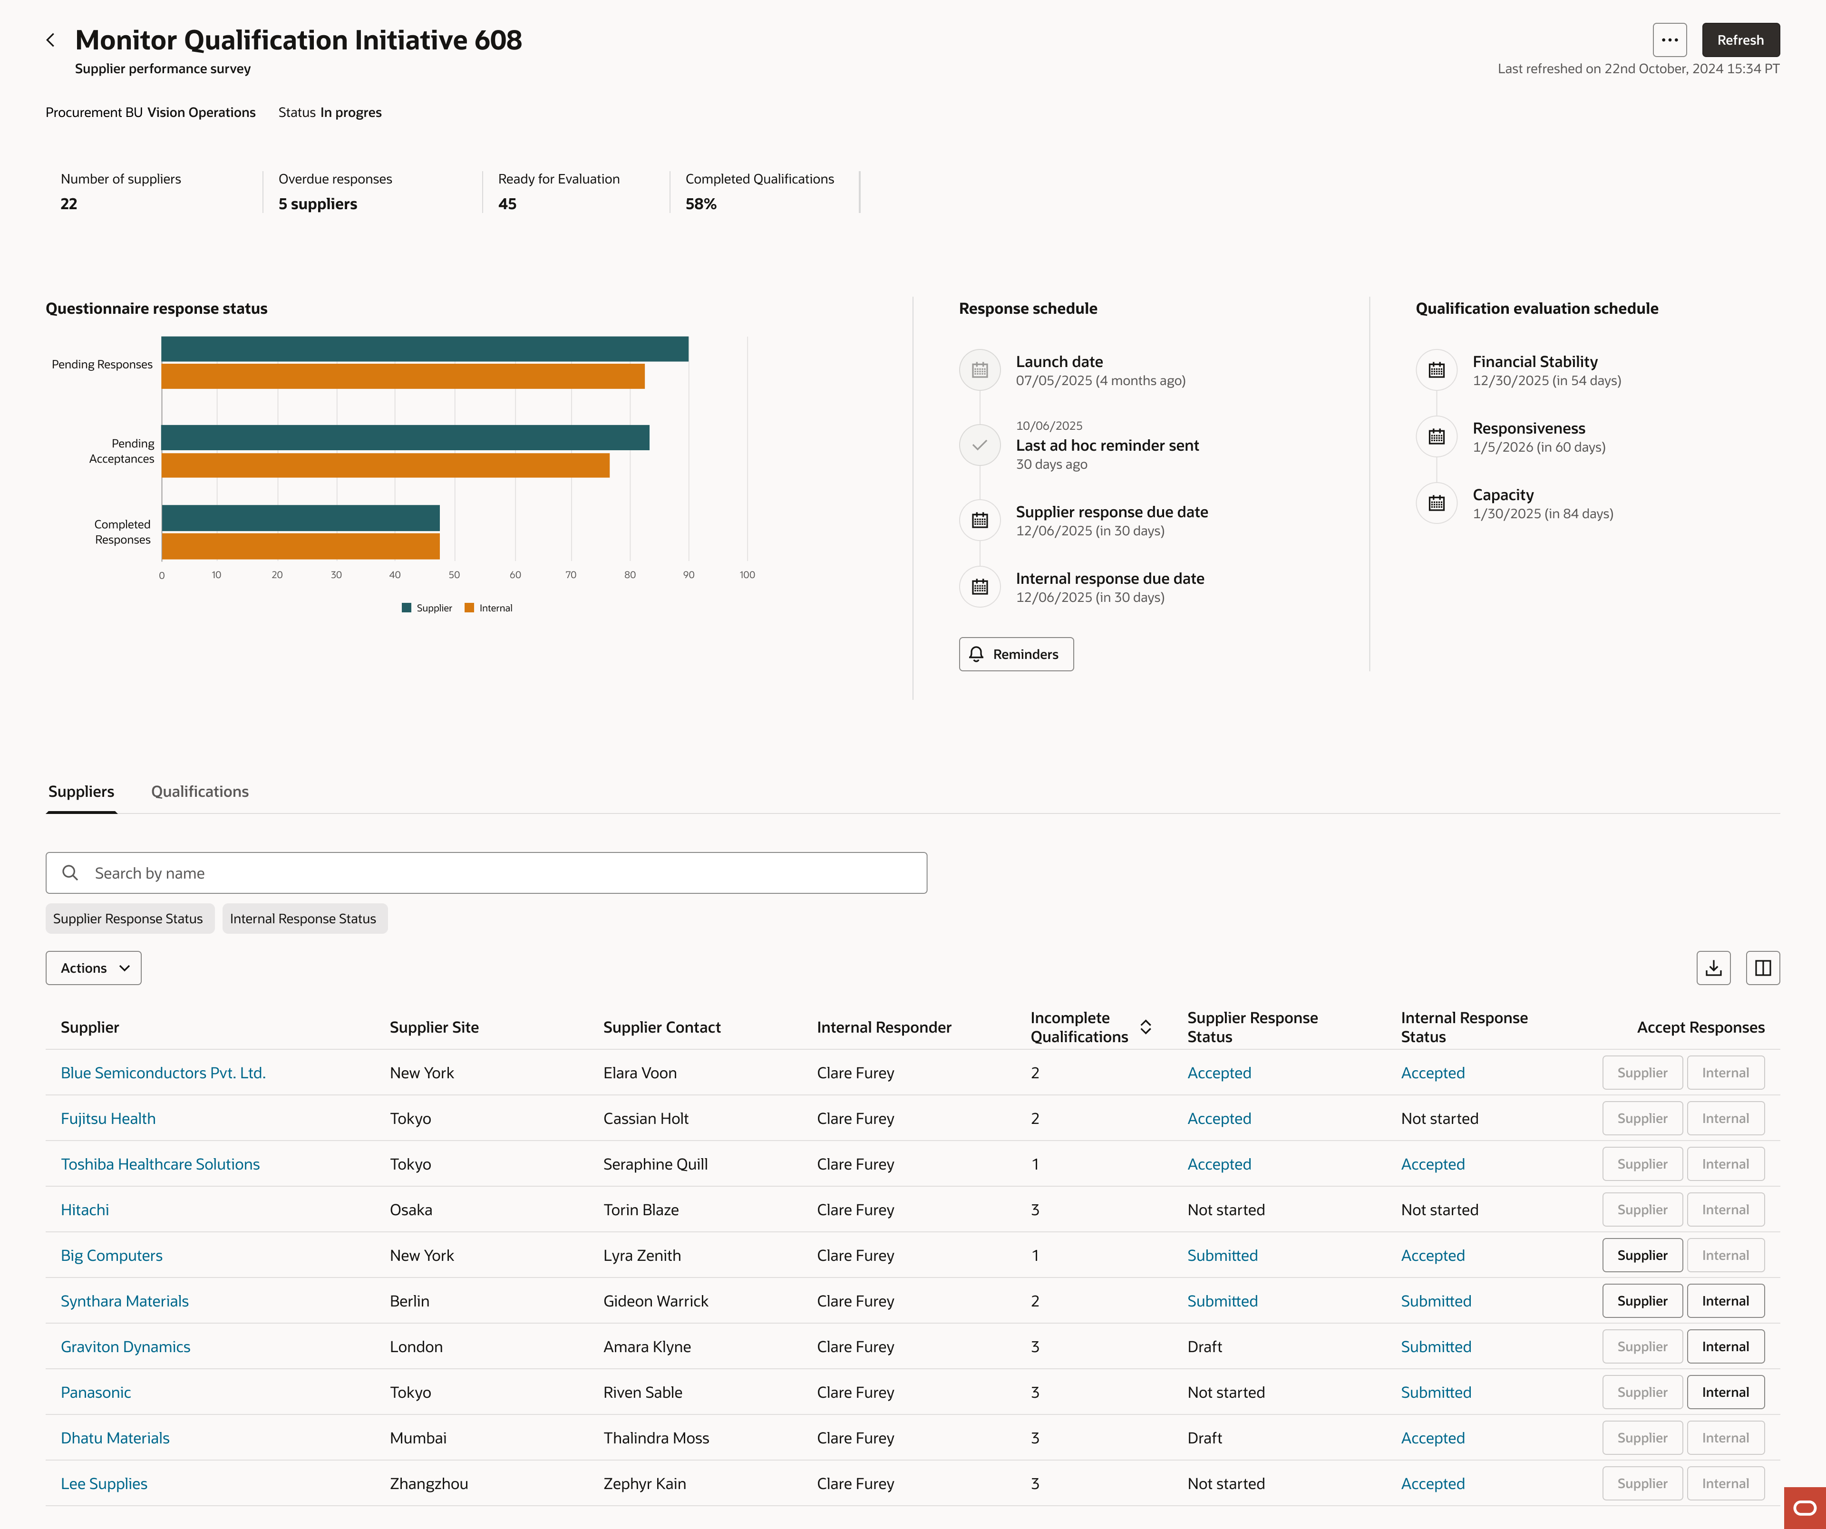Open the Graviton Dynamics supplier link
The width and height of the screenshot is (1826, 1529).
click(x=125, y=1346)
